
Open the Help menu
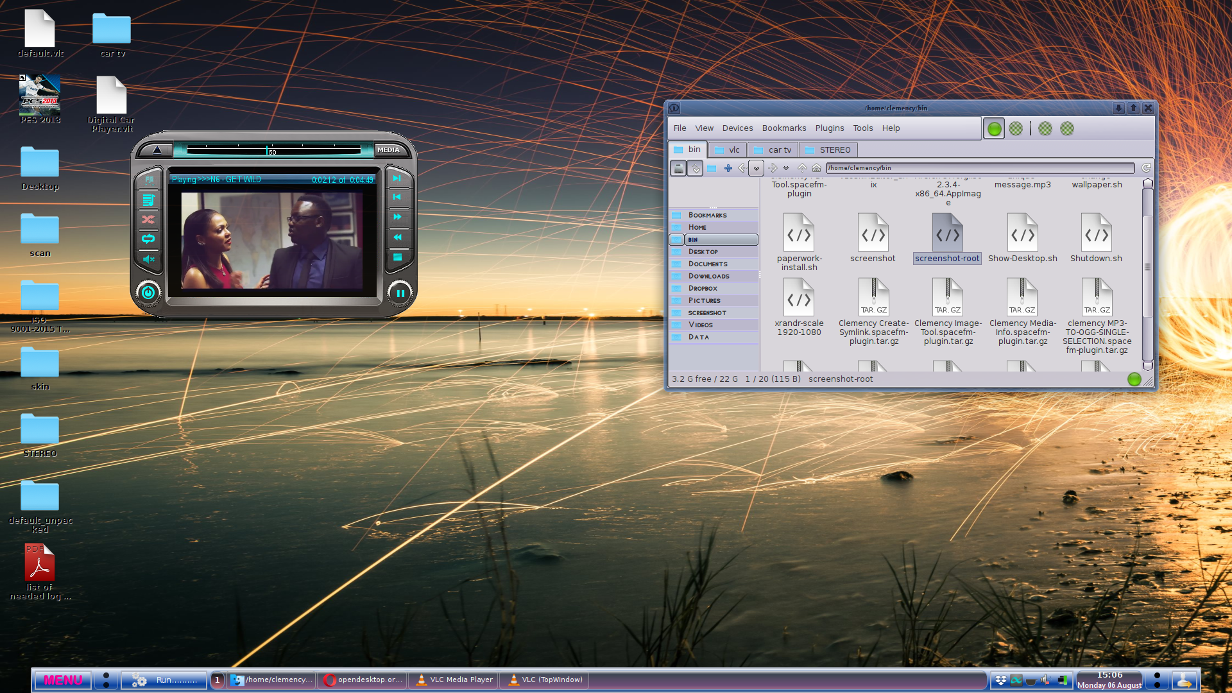pos(891,128)
